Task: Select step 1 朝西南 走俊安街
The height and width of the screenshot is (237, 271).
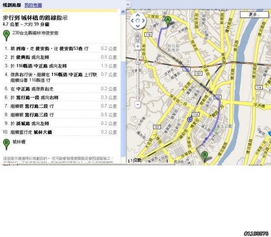Action: tap(60, 49)
